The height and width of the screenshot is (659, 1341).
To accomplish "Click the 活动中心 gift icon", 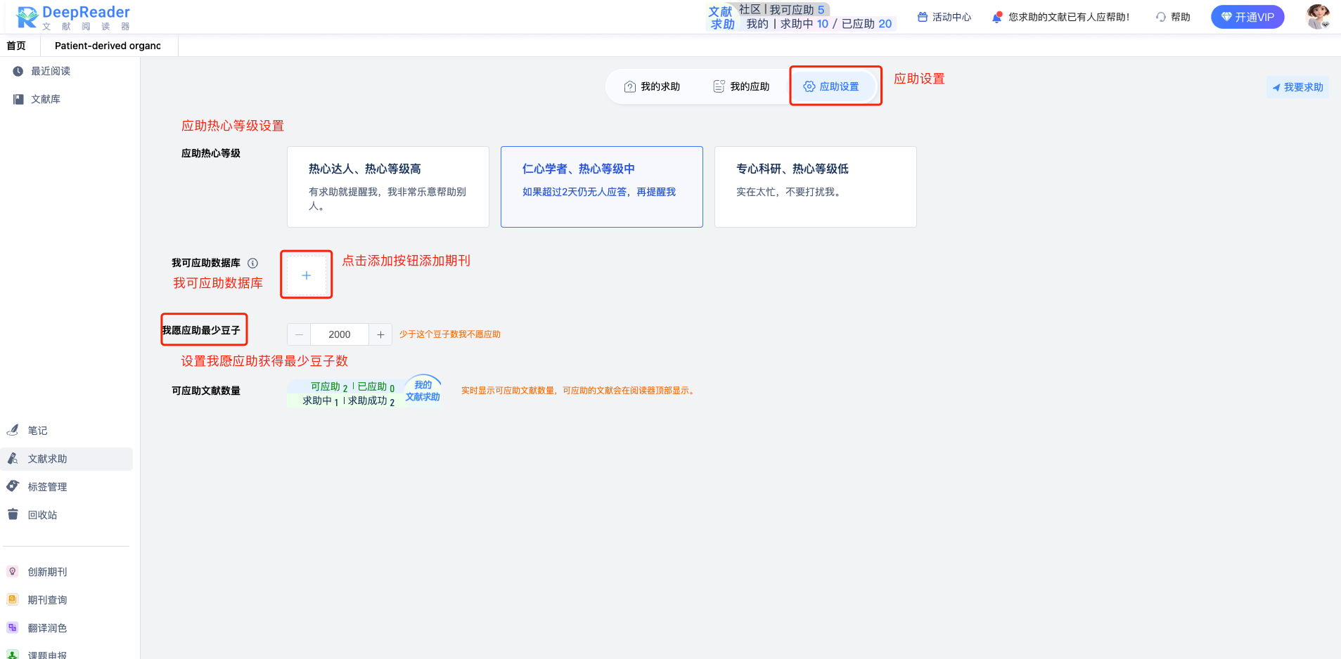I will (923, 17).
